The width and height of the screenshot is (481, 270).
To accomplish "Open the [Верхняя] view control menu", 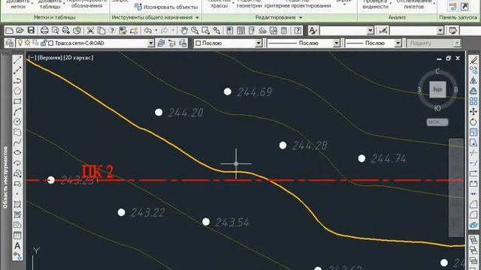I will pos(50,58).
